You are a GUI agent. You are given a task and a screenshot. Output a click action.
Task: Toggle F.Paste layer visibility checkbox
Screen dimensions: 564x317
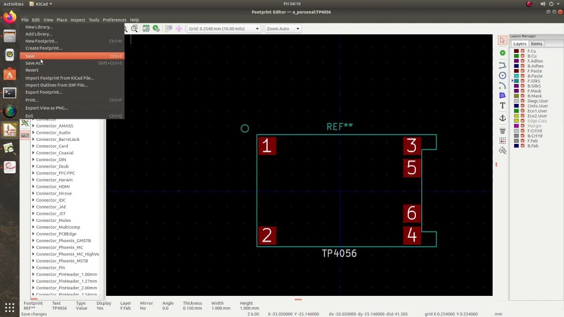coord(523,71)
